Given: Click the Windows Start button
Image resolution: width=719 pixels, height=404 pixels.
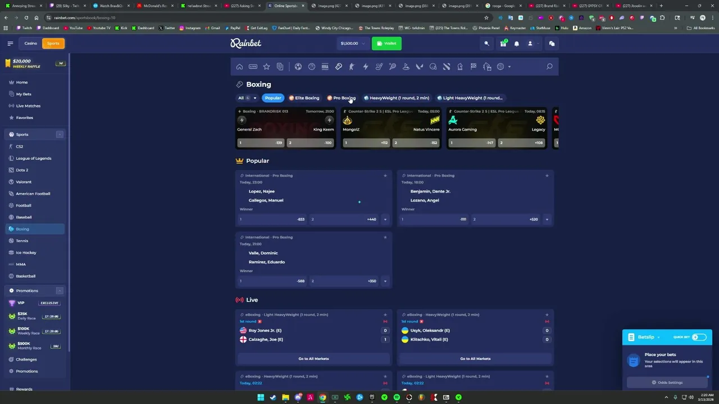Looking at the screenshot, I should click(261, 397).
